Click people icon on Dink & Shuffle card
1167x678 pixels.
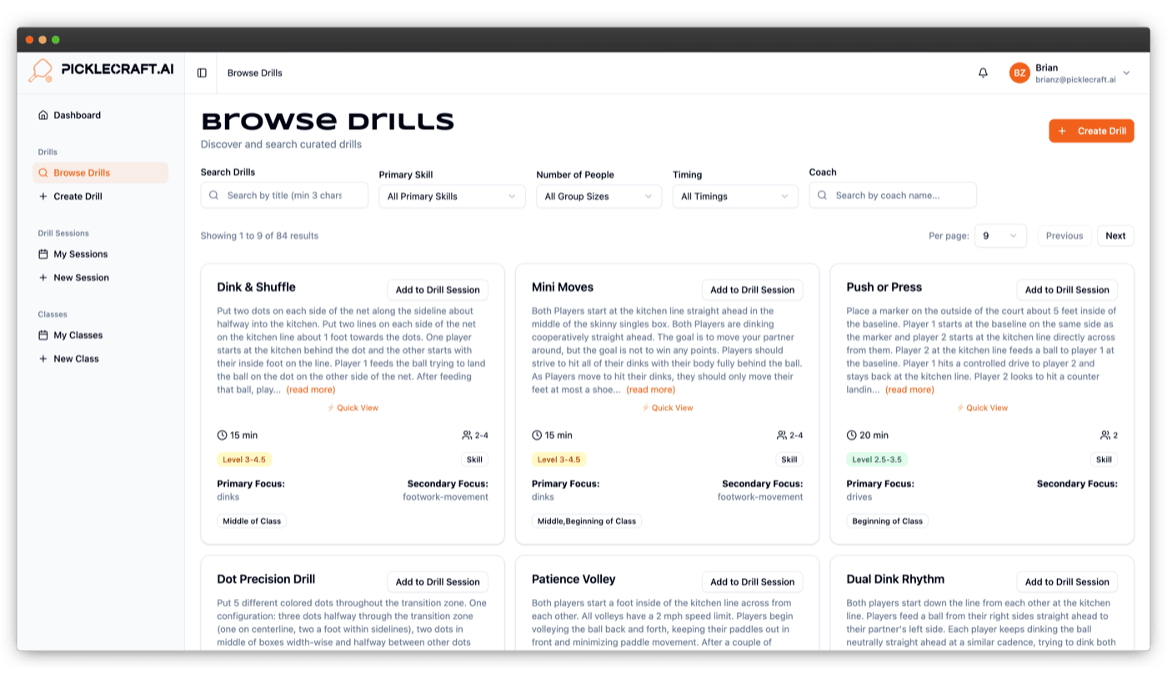point(467,435)
